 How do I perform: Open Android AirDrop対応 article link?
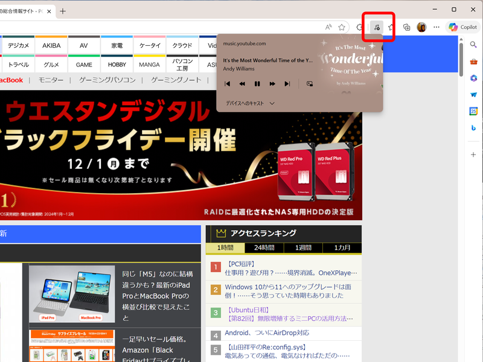click(267, 333)
